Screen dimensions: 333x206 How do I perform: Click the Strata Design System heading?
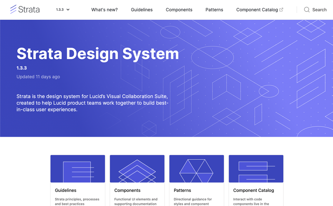pos(98,54)
